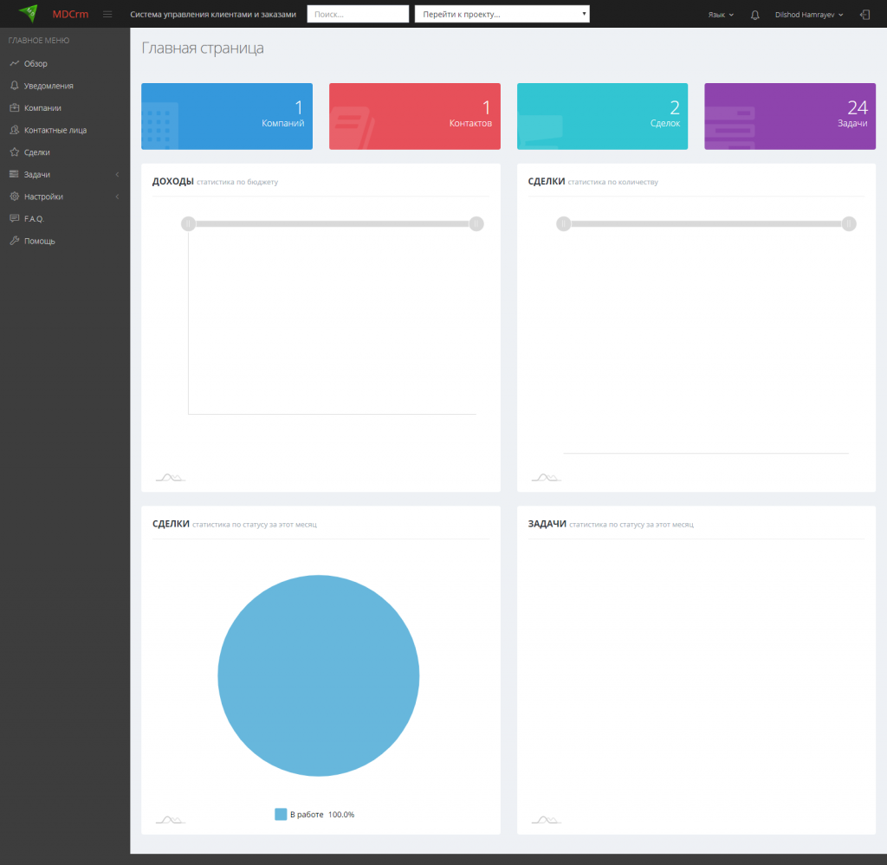Toggle the В работе legend swatch
The height and width of the screenshot is (865, 887).
click(x=281, y=814)
